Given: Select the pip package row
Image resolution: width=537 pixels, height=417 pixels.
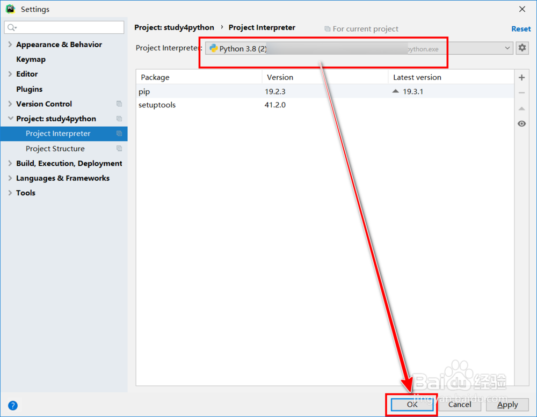Looking at the screenshot, I should tap(325, 91).
